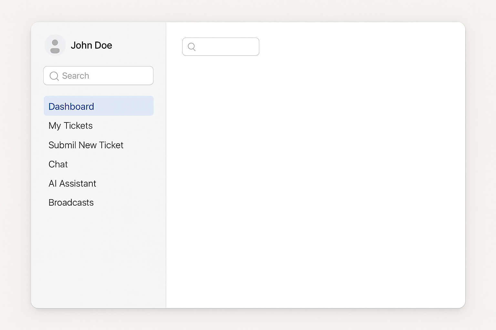This screenshot has height=330, width=496.
Task: Launch the AI Assistant
Action: [x=72, y=183]
